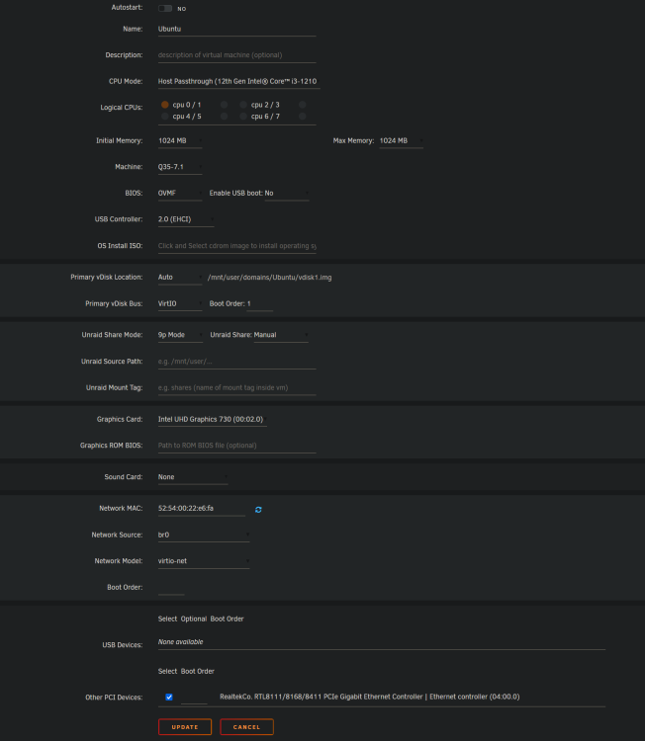
Task: Open the Unraid Share Manual dropdown
Action: coord(281,335)
